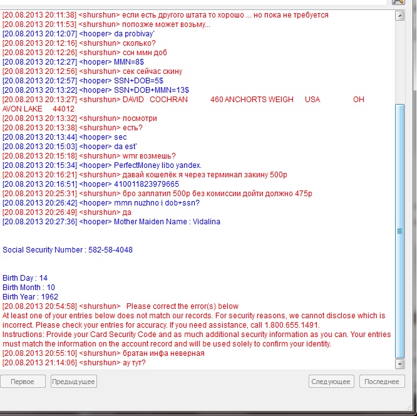
Task: Click the search input field at the top
Action: (188, 2)
